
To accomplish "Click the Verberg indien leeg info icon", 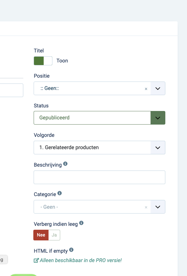I will tap(81, 223).
